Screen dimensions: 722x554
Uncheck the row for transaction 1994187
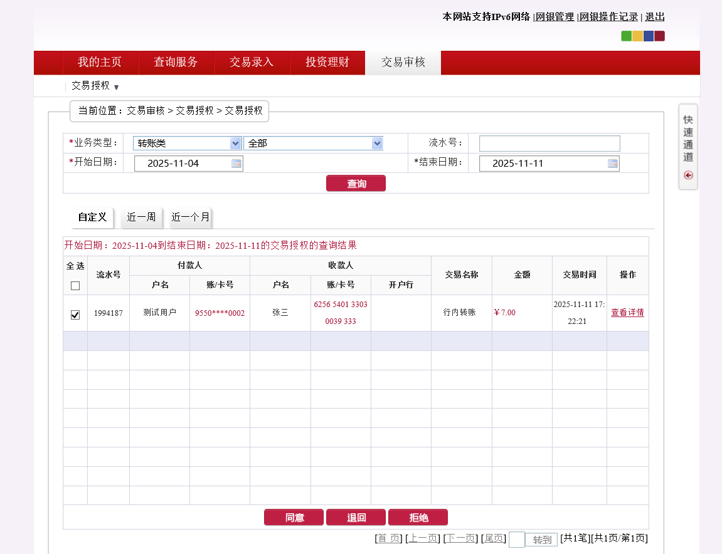(75, 315)
